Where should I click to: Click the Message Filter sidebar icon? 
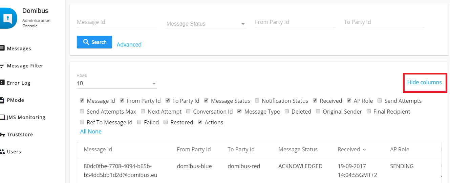click(2, 66)
